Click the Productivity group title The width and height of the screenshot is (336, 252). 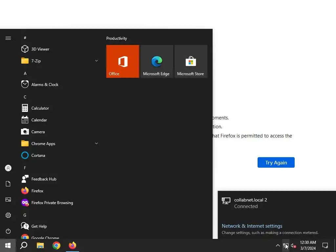(x=116, y=38)
